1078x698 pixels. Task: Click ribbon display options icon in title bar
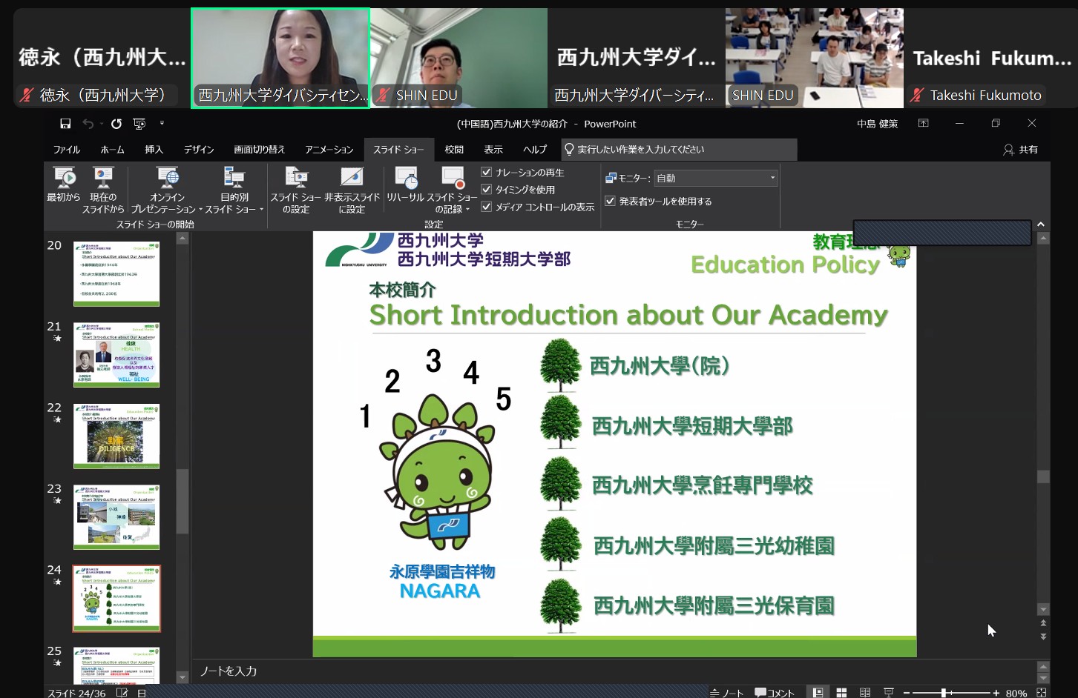[x=924, y=123]
